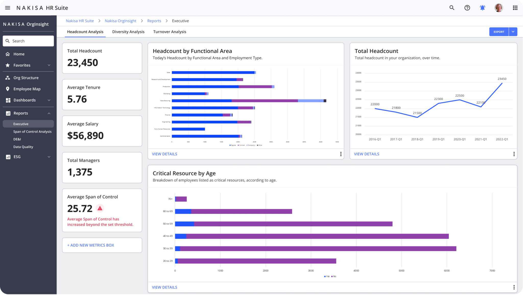Expand the Favorites section
Image resolution: width=523 pixels, height=295 pixels.
[x=49, y=65]
